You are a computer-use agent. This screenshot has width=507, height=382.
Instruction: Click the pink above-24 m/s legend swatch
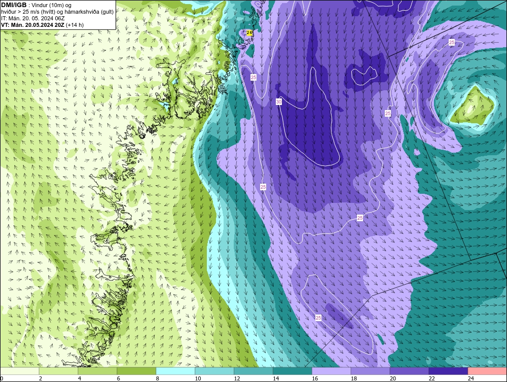pos(487,371)
